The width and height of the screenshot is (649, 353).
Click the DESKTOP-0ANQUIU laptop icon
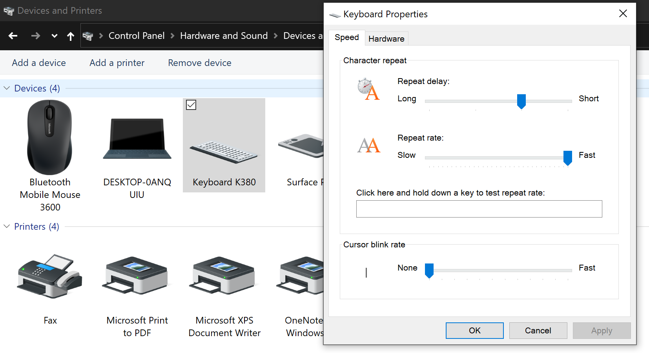click(137, 139)
